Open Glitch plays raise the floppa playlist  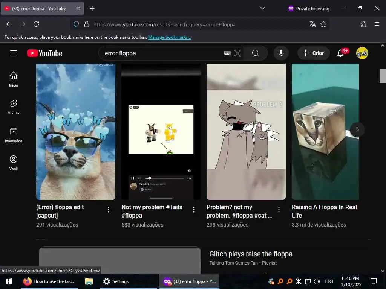251,254
